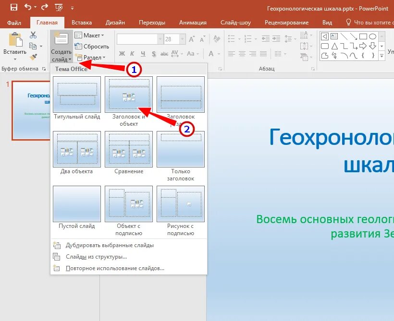Open the Файл tab
This screenshot has width=394, height=321.
point(14,23)
